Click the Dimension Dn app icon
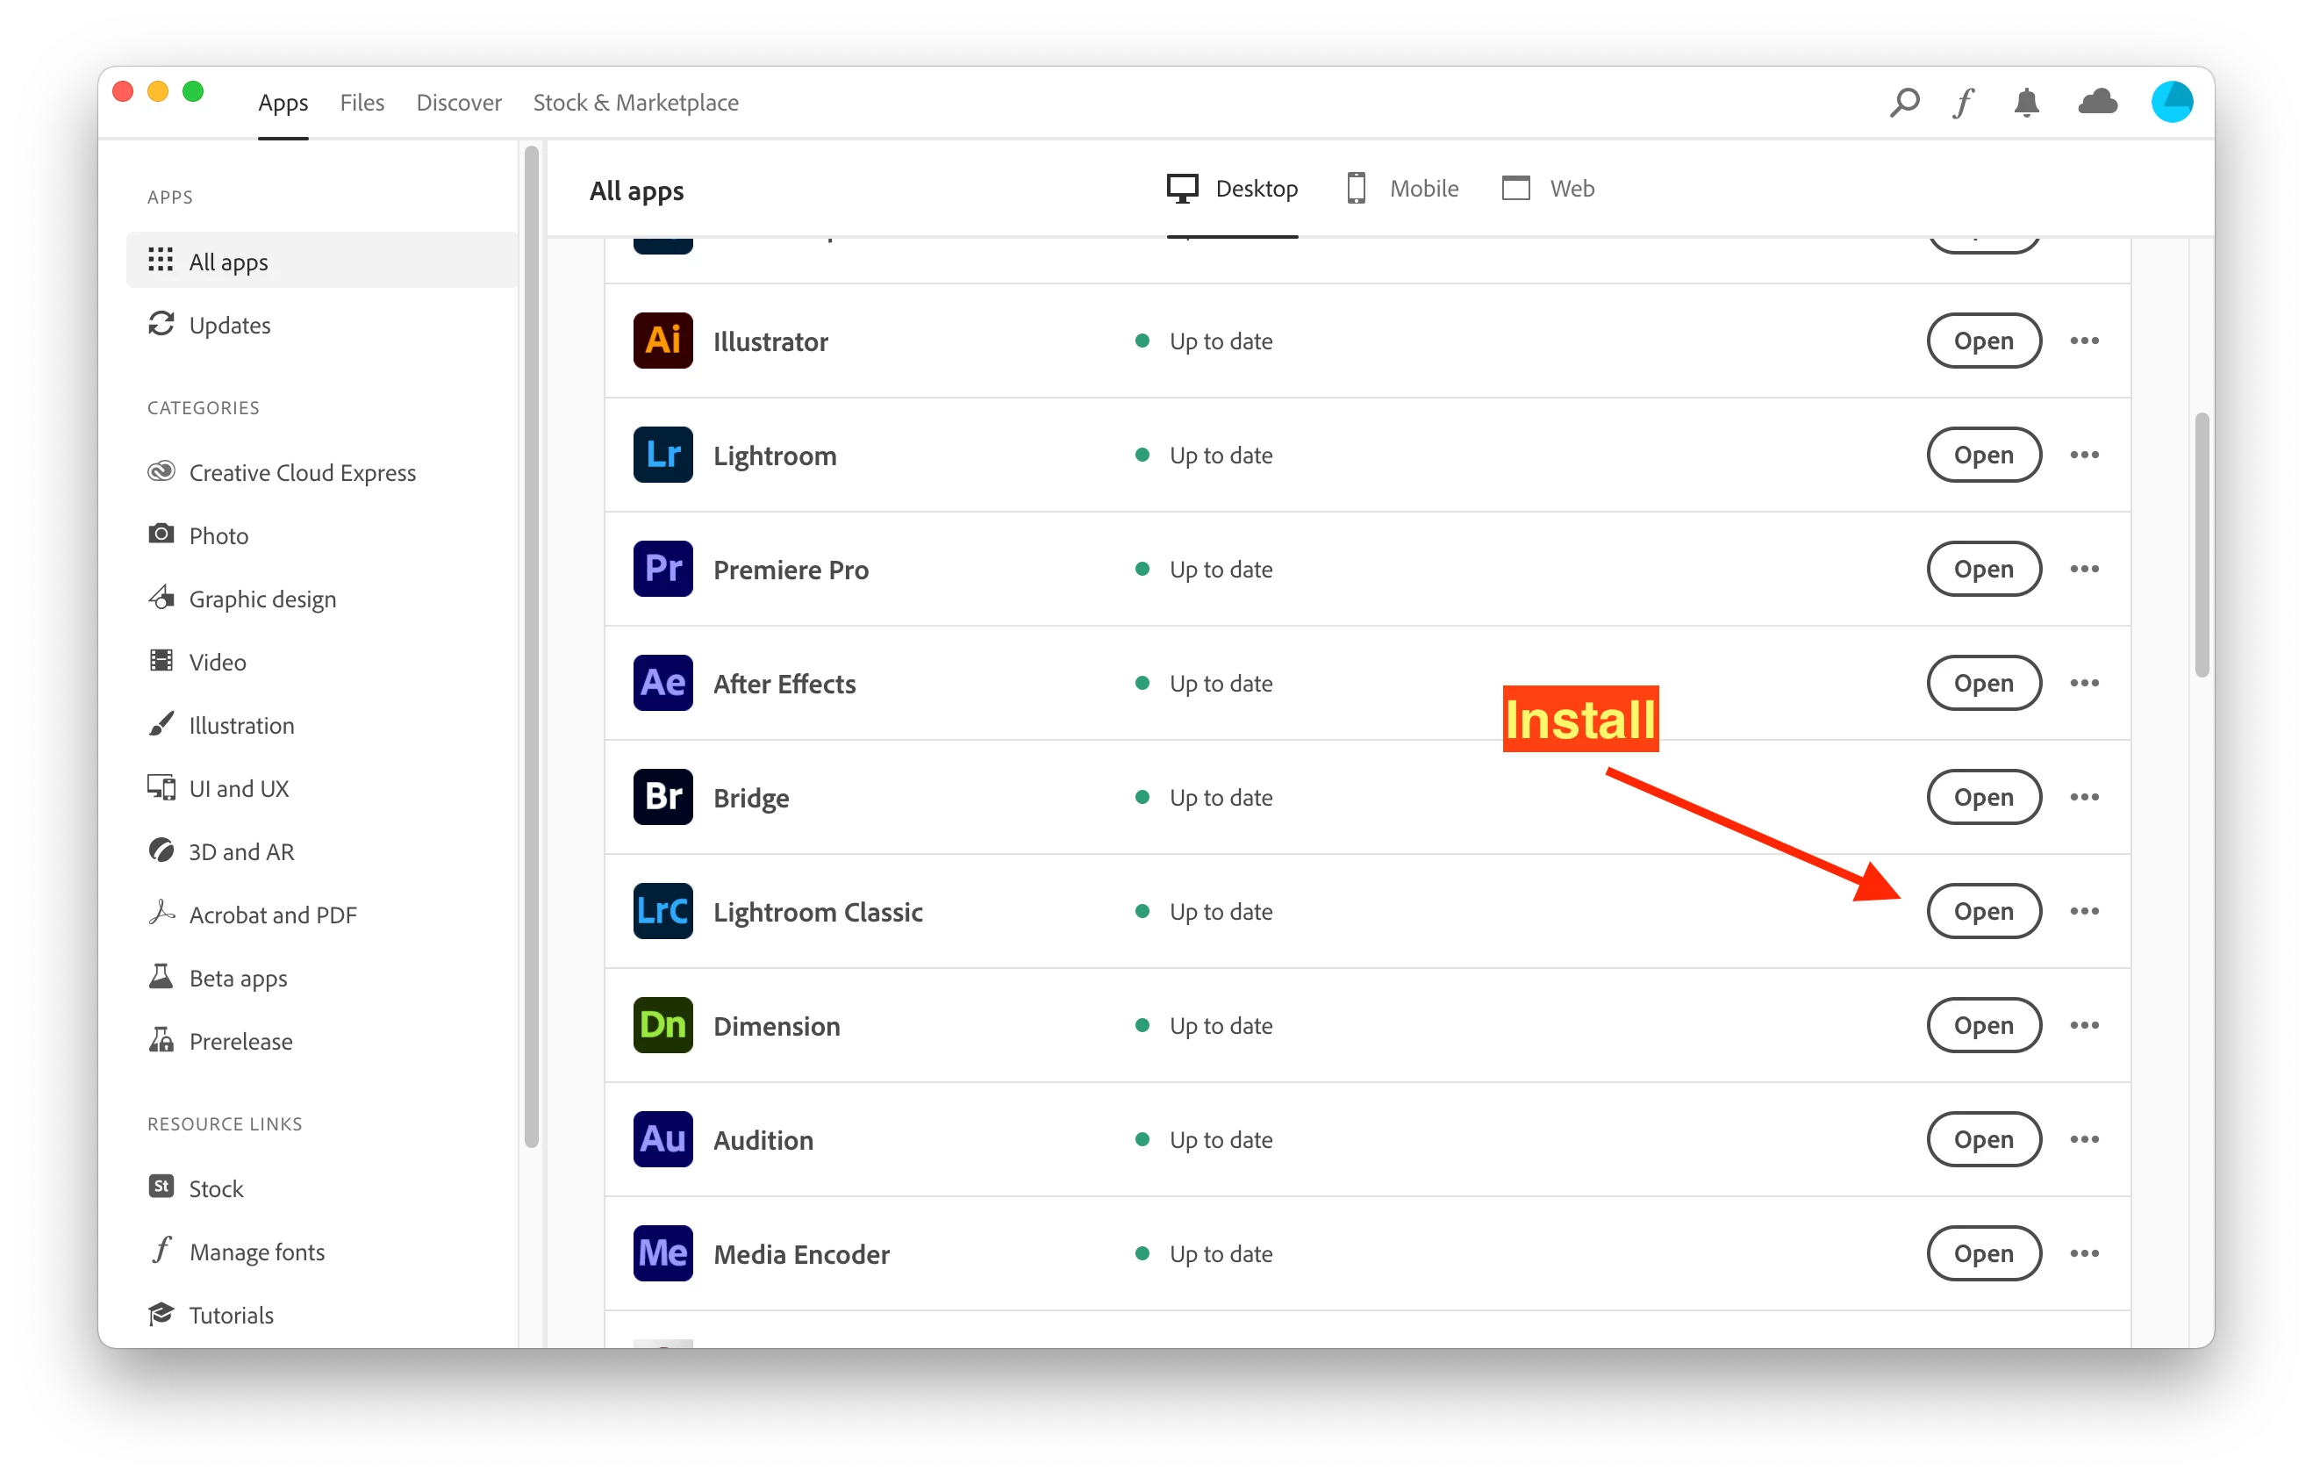The height and width of the screenshot is (1478, 2313). (662, 1025)
